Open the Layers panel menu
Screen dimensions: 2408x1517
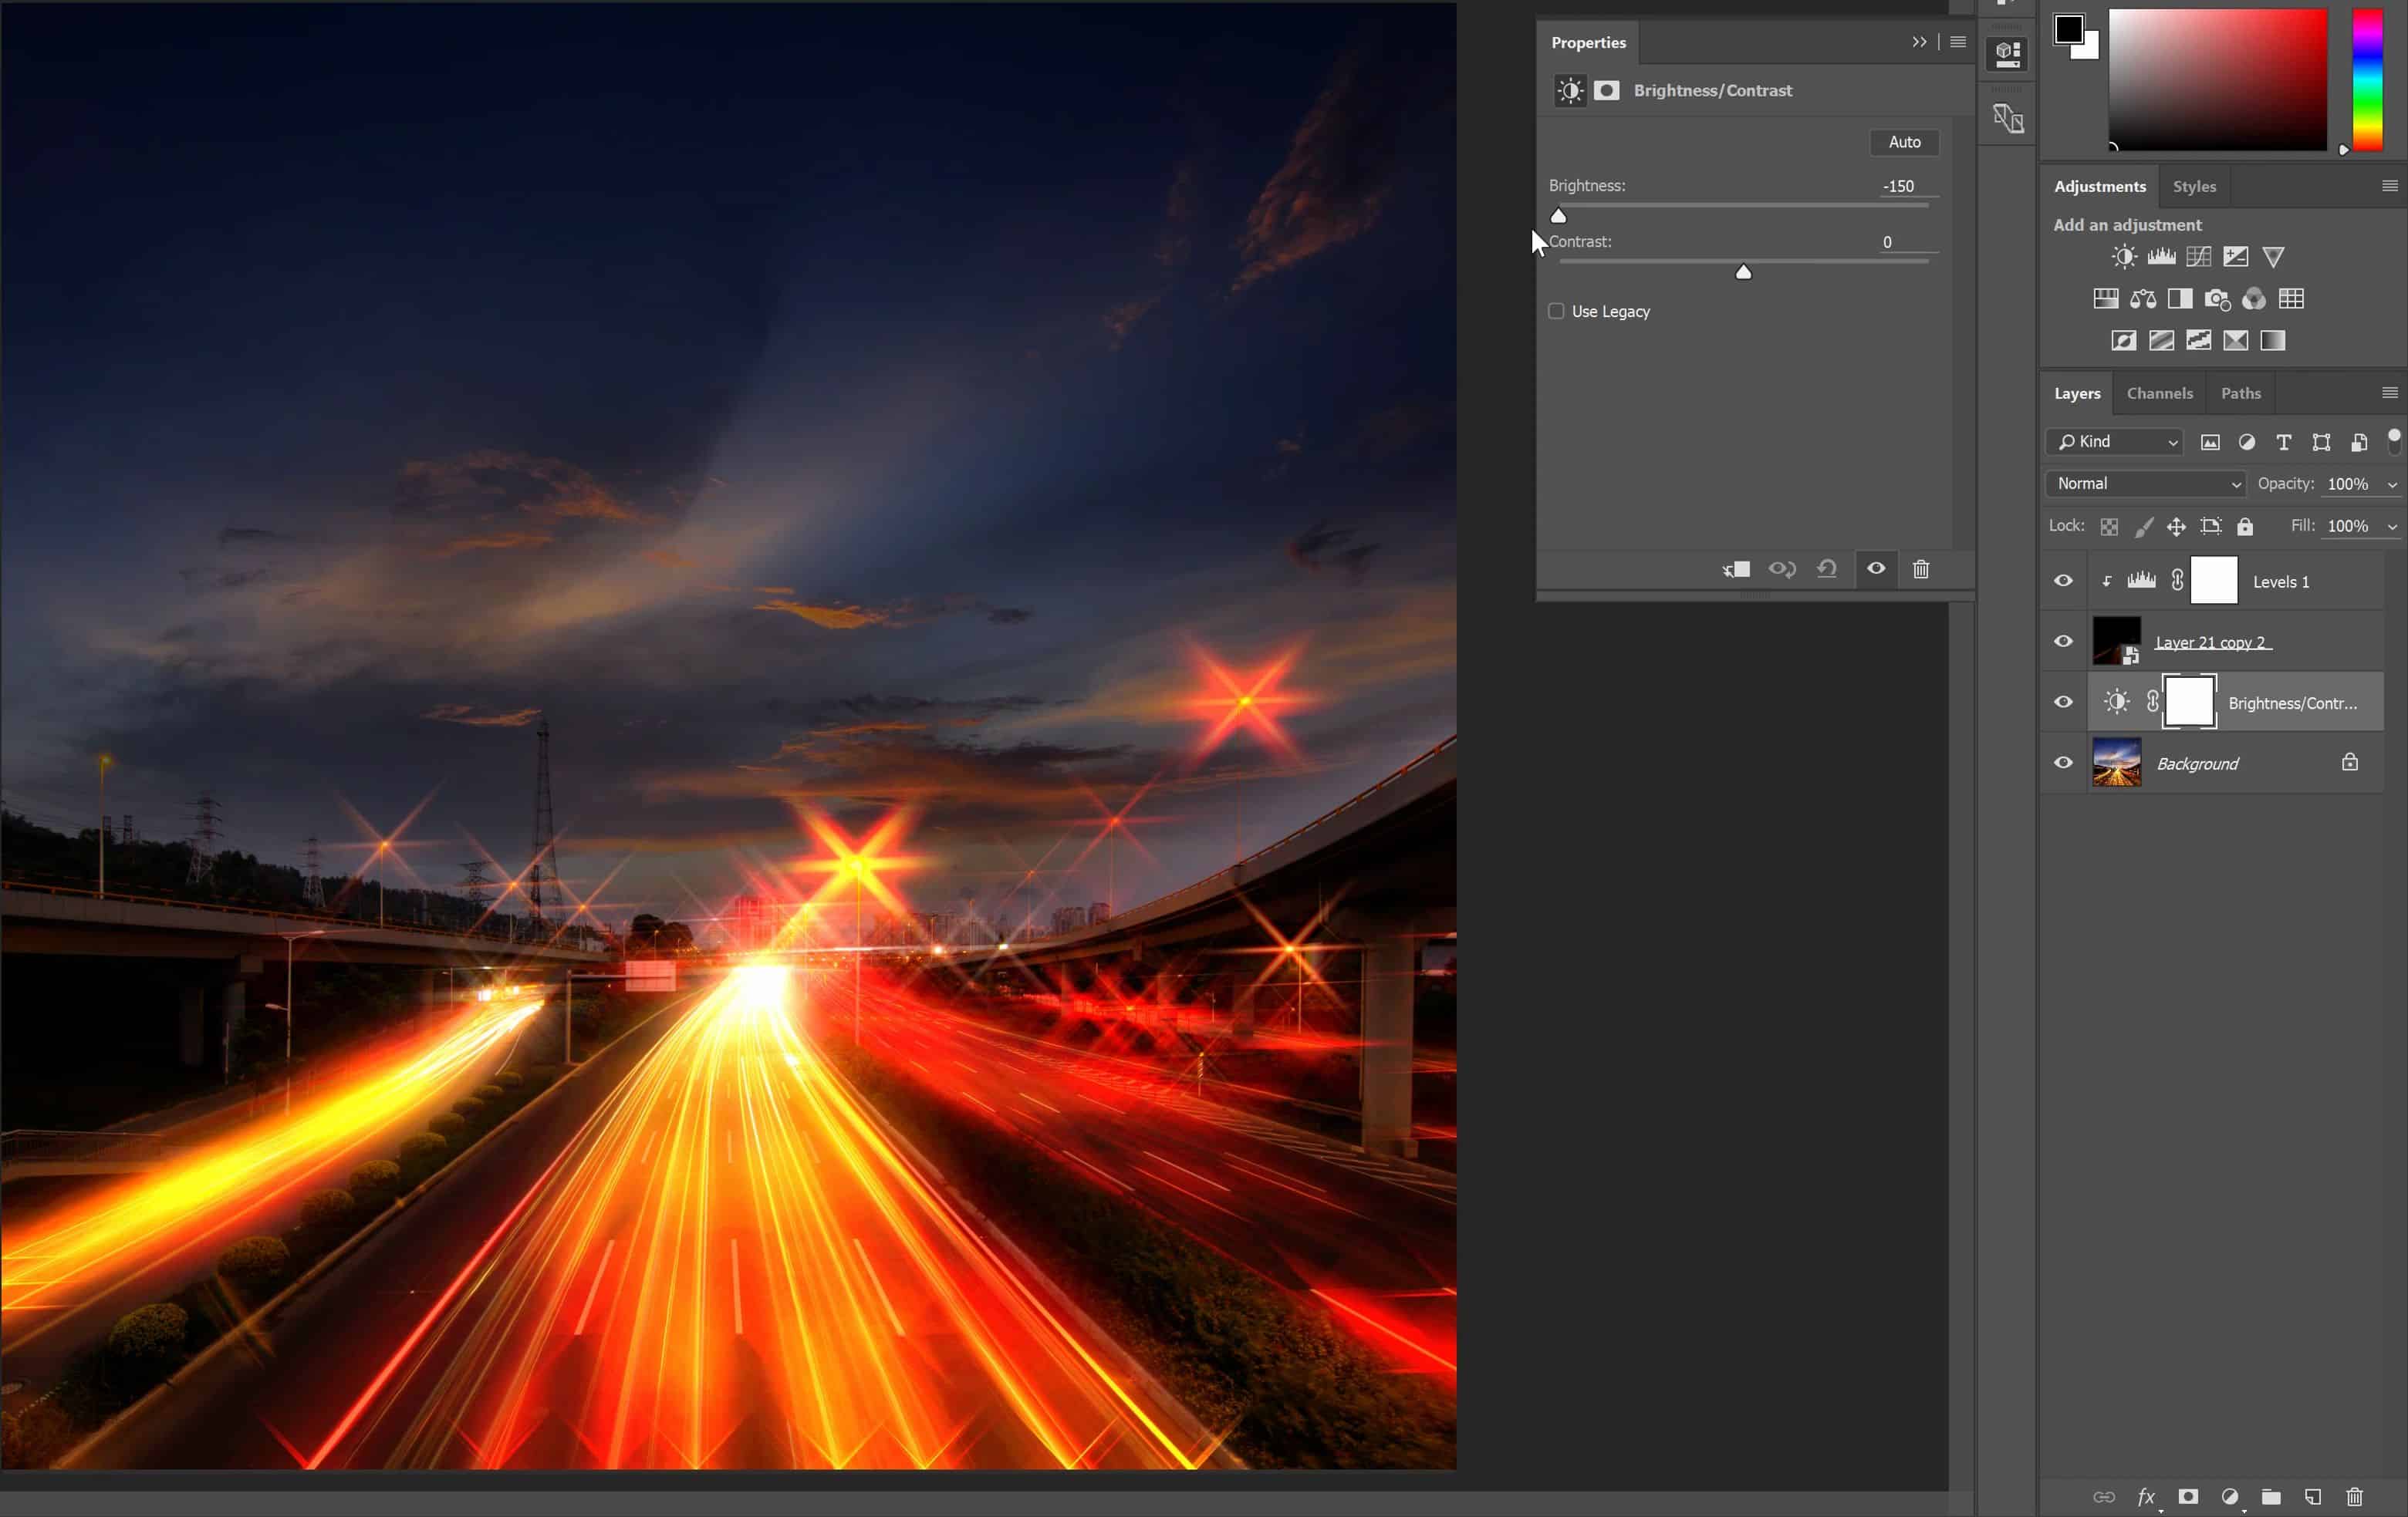coord(2390,393)
